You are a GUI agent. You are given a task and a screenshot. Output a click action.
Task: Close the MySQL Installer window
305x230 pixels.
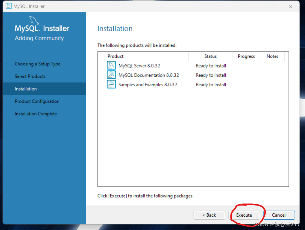click(290, 6)
